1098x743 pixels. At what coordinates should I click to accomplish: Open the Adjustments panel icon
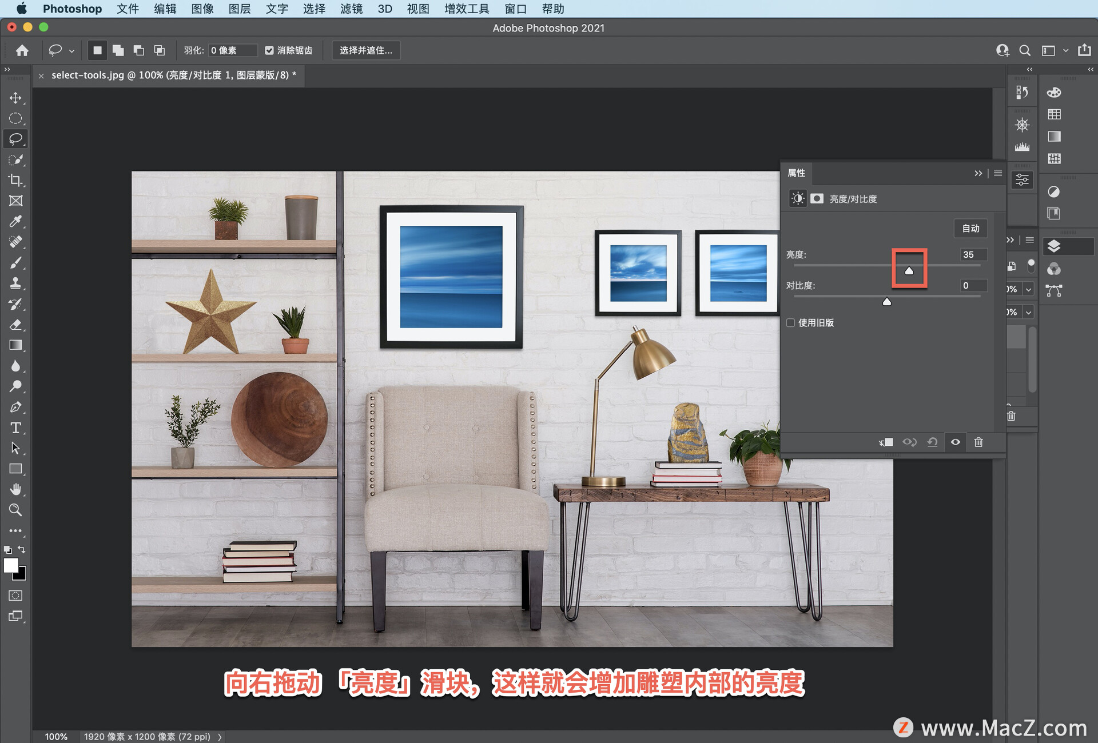1053,191
